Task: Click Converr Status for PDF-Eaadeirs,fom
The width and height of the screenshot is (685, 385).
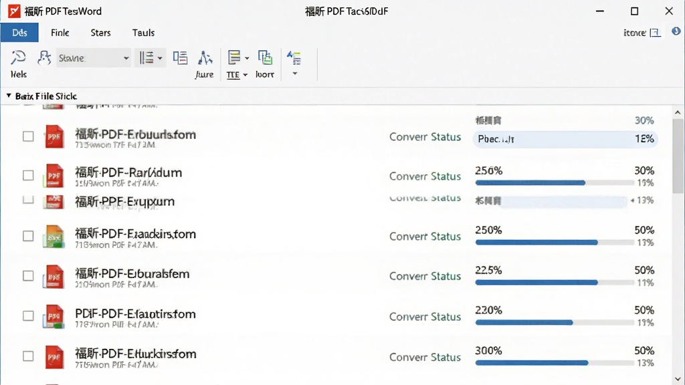Action: point(425,237)
